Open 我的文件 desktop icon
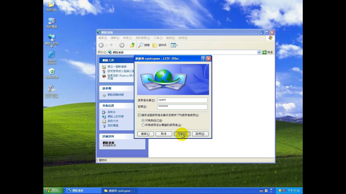 (51, 6)
